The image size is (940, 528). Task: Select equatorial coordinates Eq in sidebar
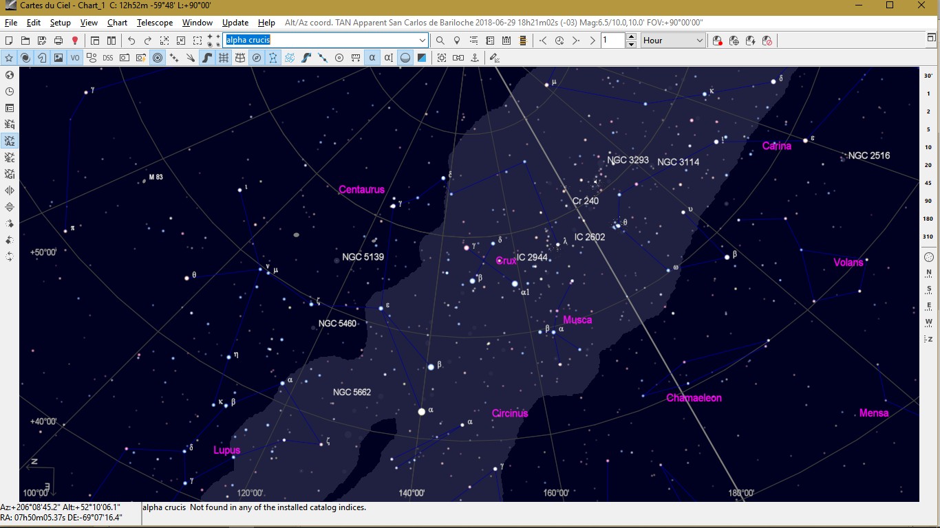click(x=10, y=124)
